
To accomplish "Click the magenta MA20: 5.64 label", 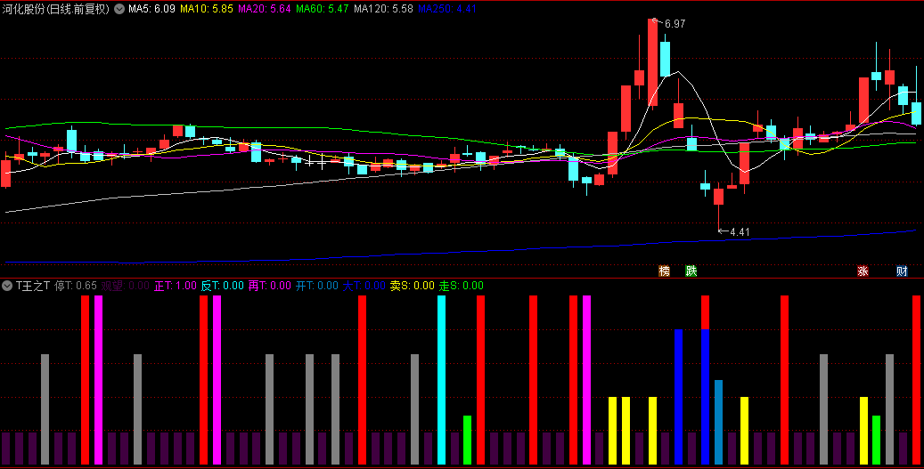I will point(264,9).
